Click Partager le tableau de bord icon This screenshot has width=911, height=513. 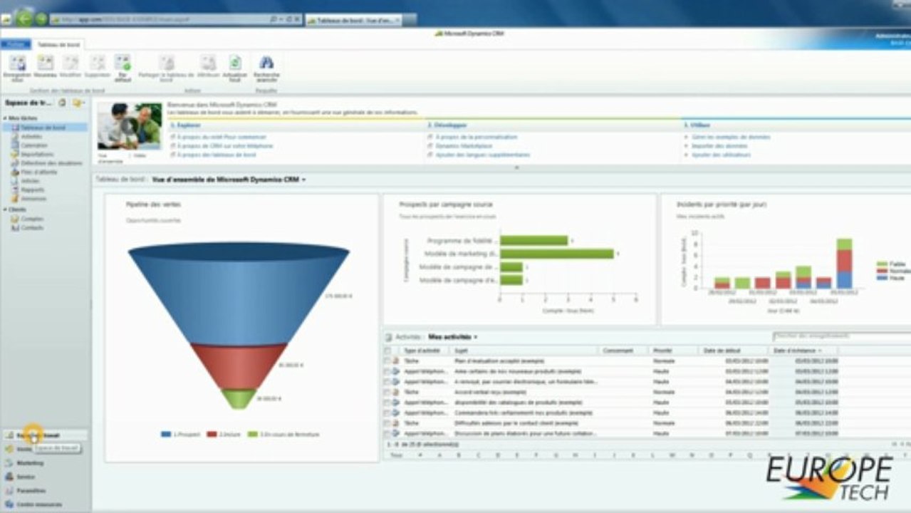click(x=167, y=63)
